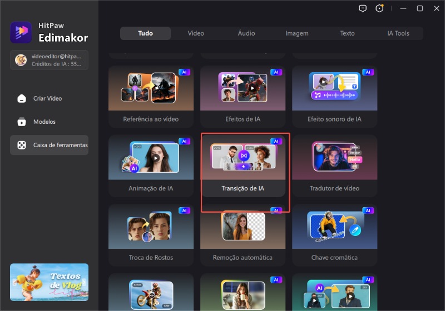The width and height of the screenshot is (445, 311).
Task: Click the Efeitos de IA label
Action: point(243,119)
